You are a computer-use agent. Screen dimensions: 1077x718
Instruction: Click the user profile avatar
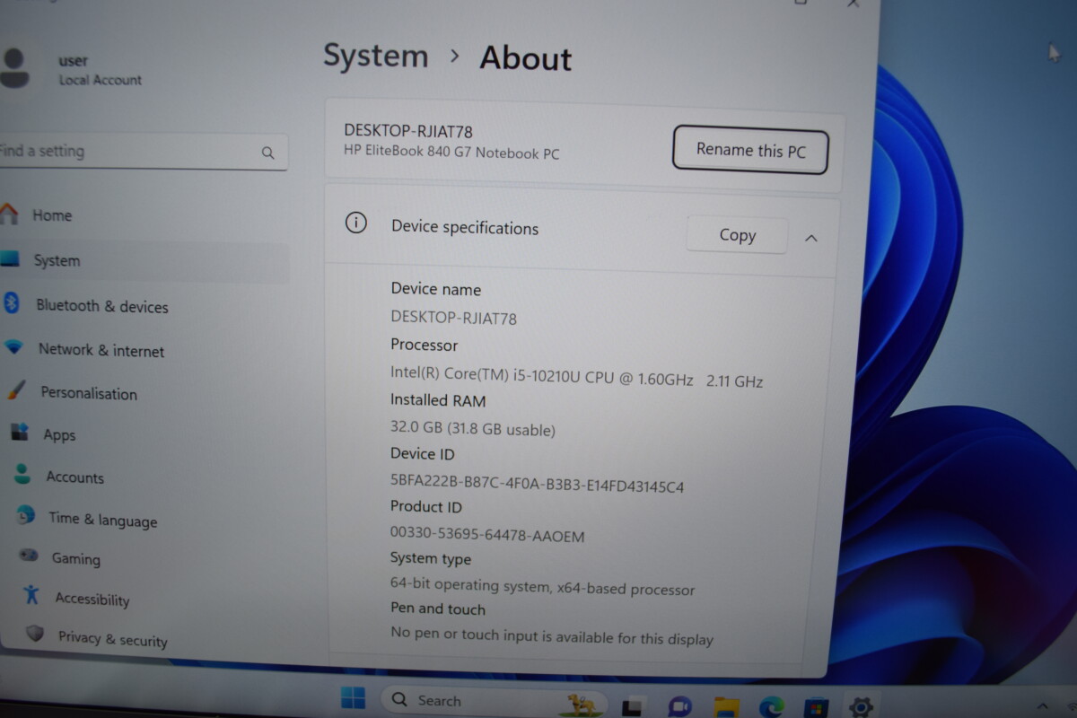tap(13, 68)
